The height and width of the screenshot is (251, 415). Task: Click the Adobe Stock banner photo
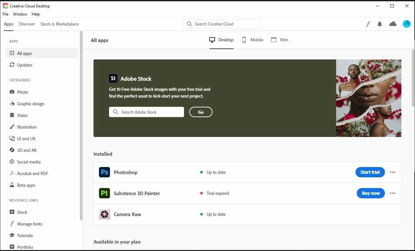369,98
